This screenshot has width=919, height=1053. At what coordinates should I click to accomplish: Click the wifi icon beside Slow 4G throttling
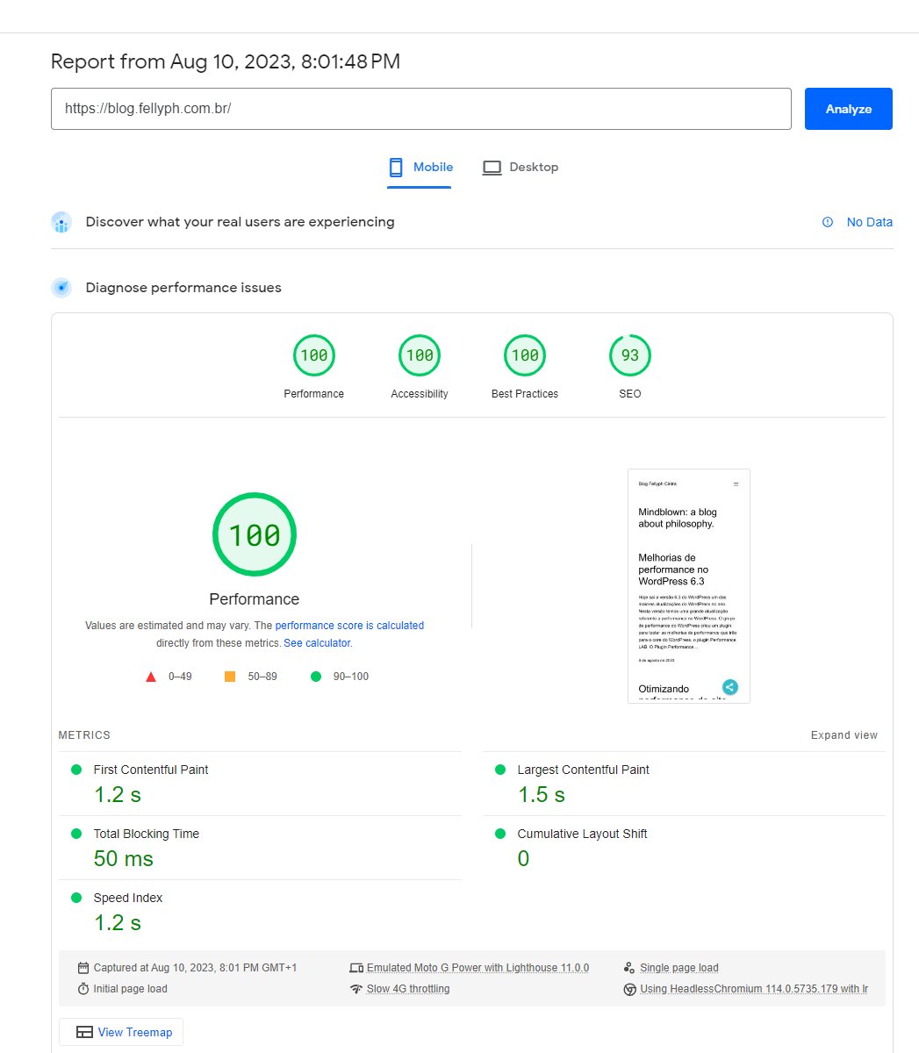coord(355,989)
